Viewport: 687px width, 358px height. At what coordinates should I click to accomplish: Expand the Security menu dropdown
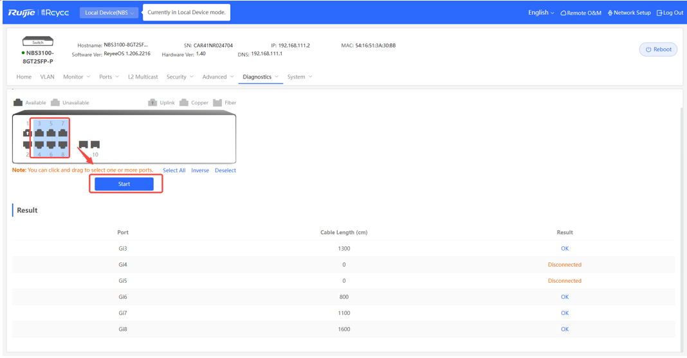pyautogui.click(x=179, y=77)
